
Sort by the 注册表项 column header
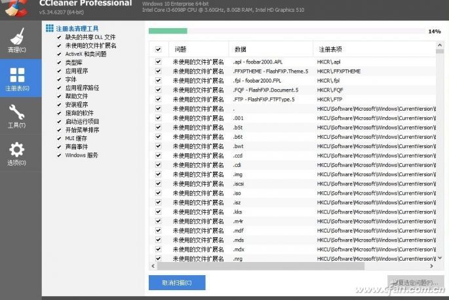tap(374, 49)
